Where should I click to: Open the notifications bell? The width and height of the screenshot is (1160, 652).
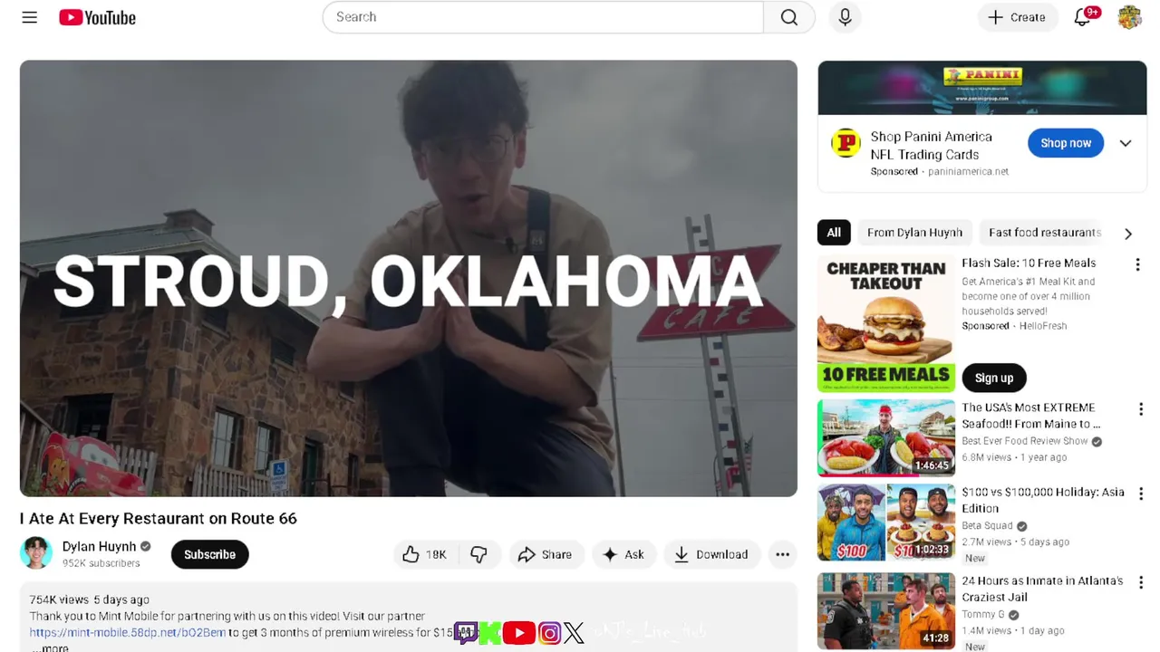pos(1082,17)
